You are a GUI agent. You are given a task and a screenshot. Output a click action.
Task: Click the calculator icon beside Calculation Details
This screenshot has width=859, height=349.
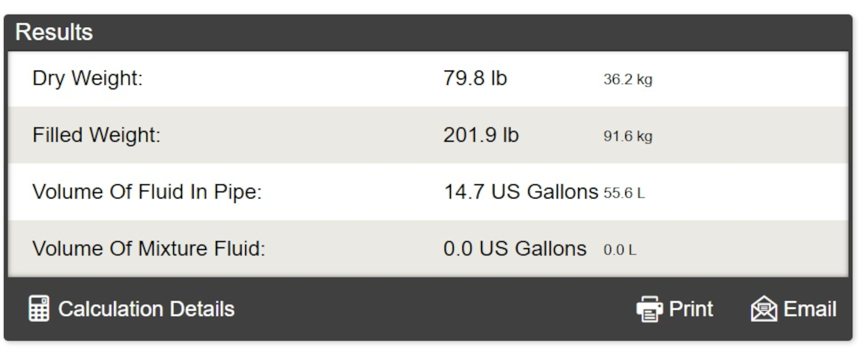[38, 309]
